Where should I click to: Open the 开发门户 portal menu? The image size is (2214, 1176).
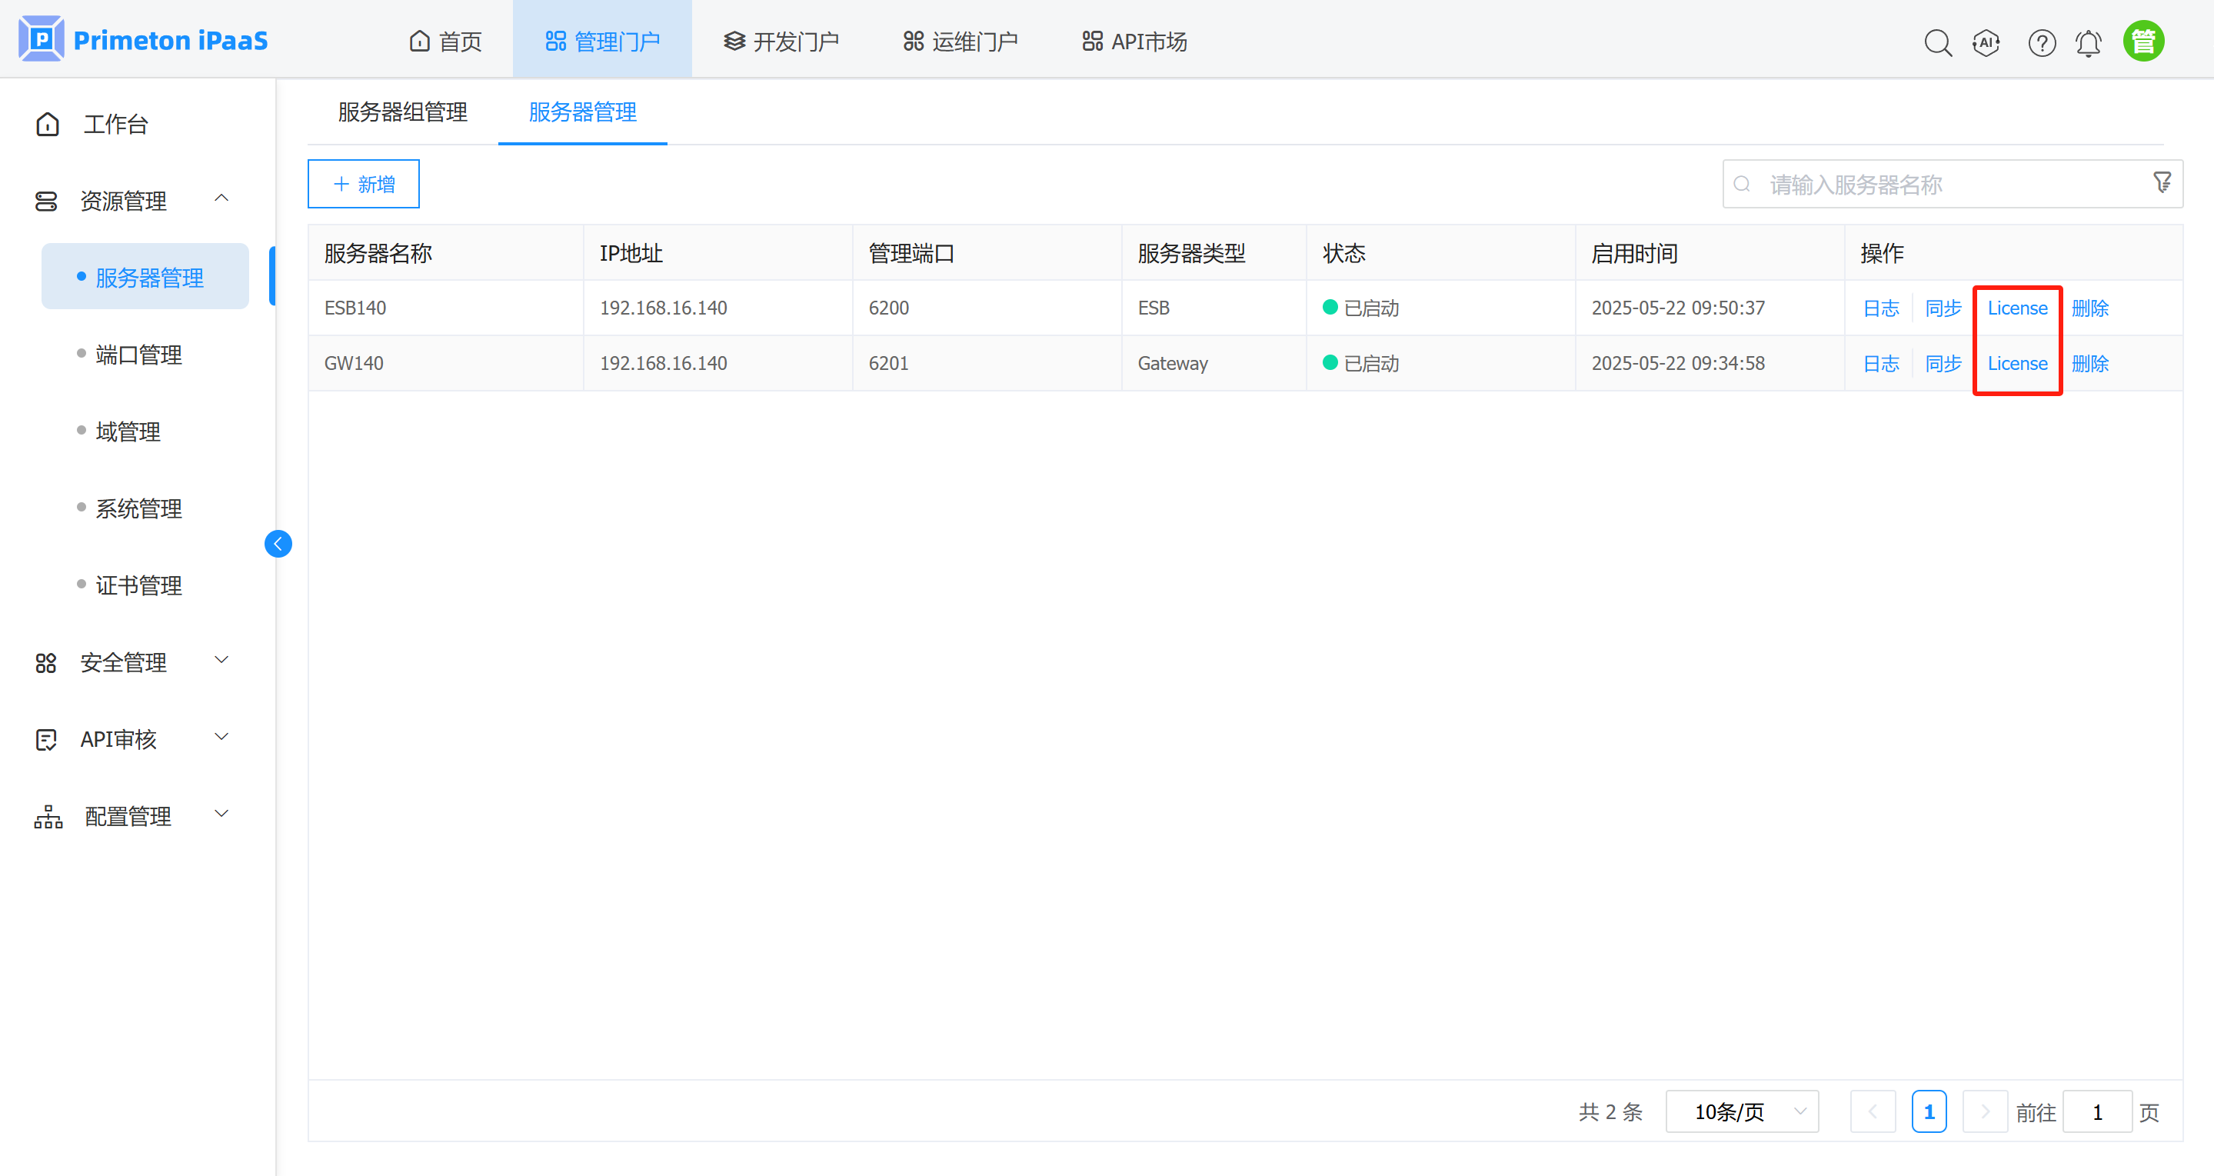[781, 39]
